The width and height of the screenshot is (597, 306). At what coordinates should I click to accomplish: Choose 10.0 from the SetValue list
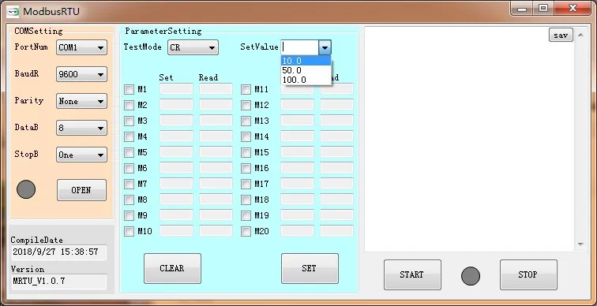point(306,61)
